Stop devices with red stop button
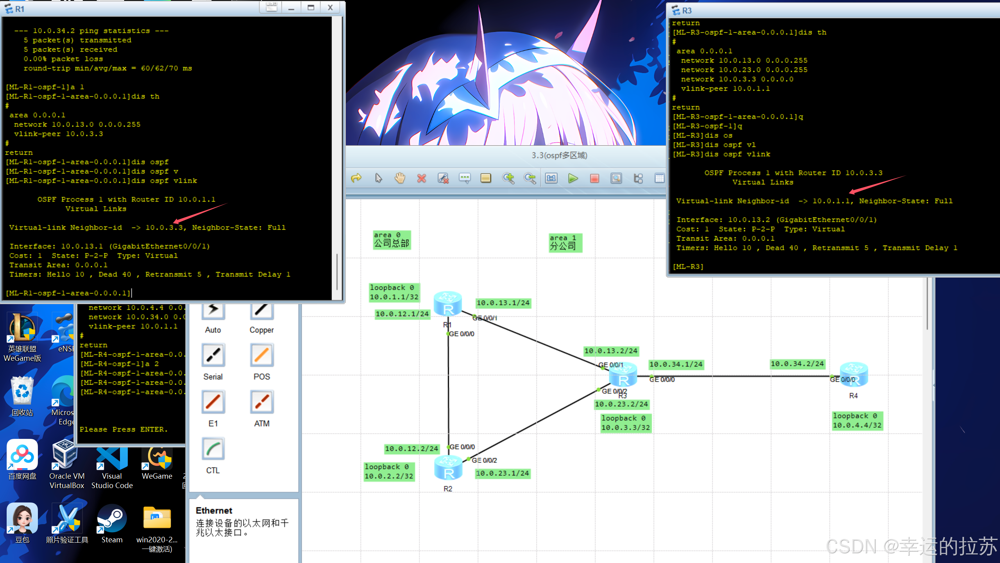The width and height of the screenshot is (1000, 563). [594, 178]
